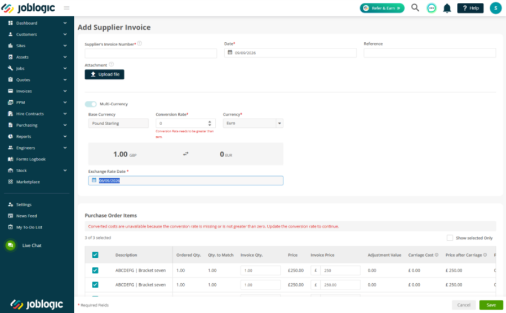Toggle the Multi-Currency switch
Image resolution: width=506 pixels, height=313 pixels.
coord(91,104)
